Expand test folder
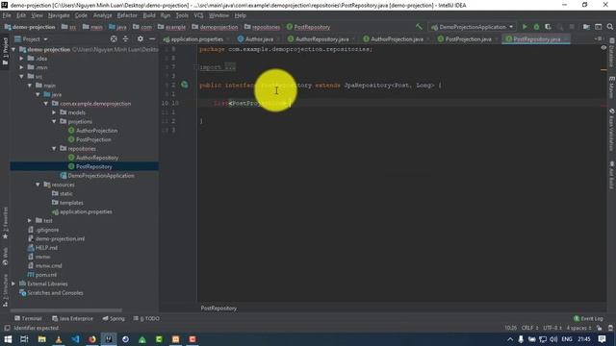This screenshot has height=346, width=616. 30,220
